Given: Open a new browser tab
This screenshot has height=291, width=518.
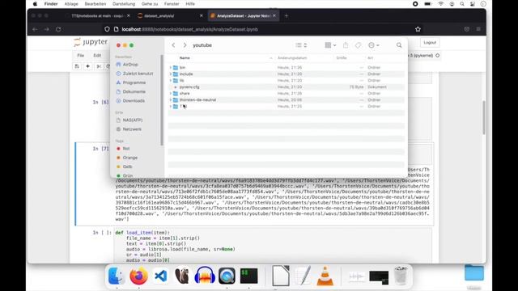Looking at the screenshot, I should (286, 16).
